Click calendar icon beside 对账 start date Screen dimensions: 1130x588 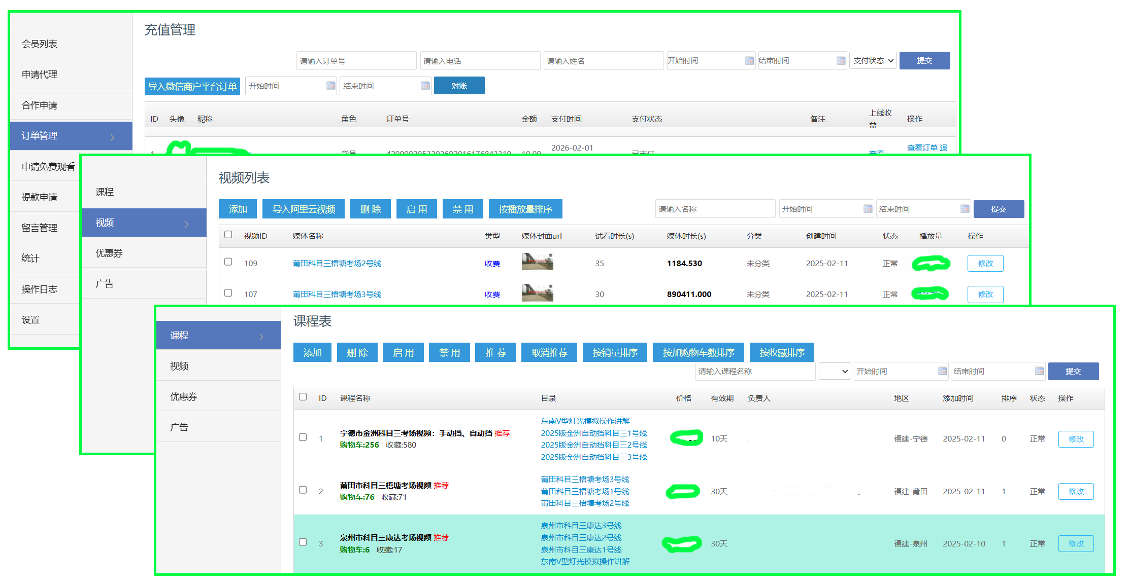pos(330,86)
